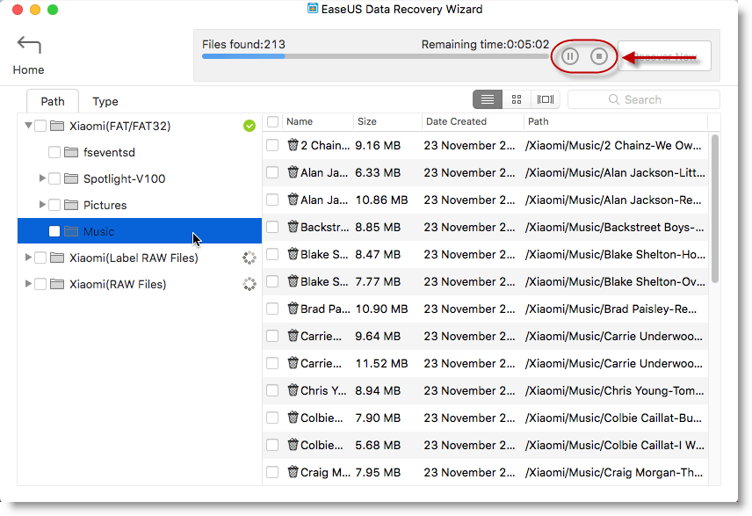Select Spotlight-V100 folder icon
This screenshot has height=516, width=752.
(71, 178)
